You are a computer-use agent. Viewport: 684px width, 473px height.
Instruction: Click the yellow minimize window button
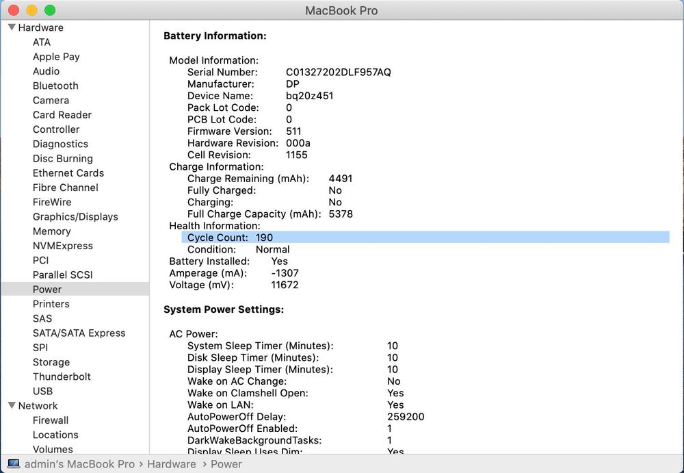(x=31, y=10)
